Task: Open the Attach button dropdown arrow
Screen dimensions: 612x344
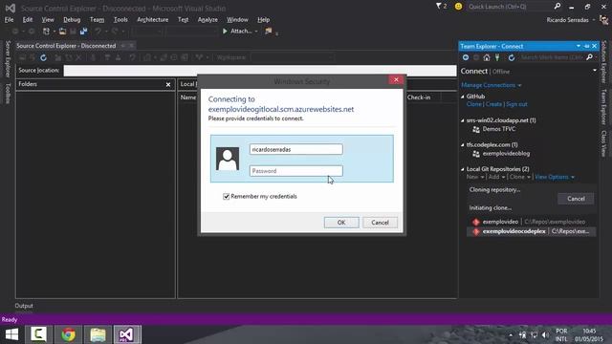Action: click(256, 32)
